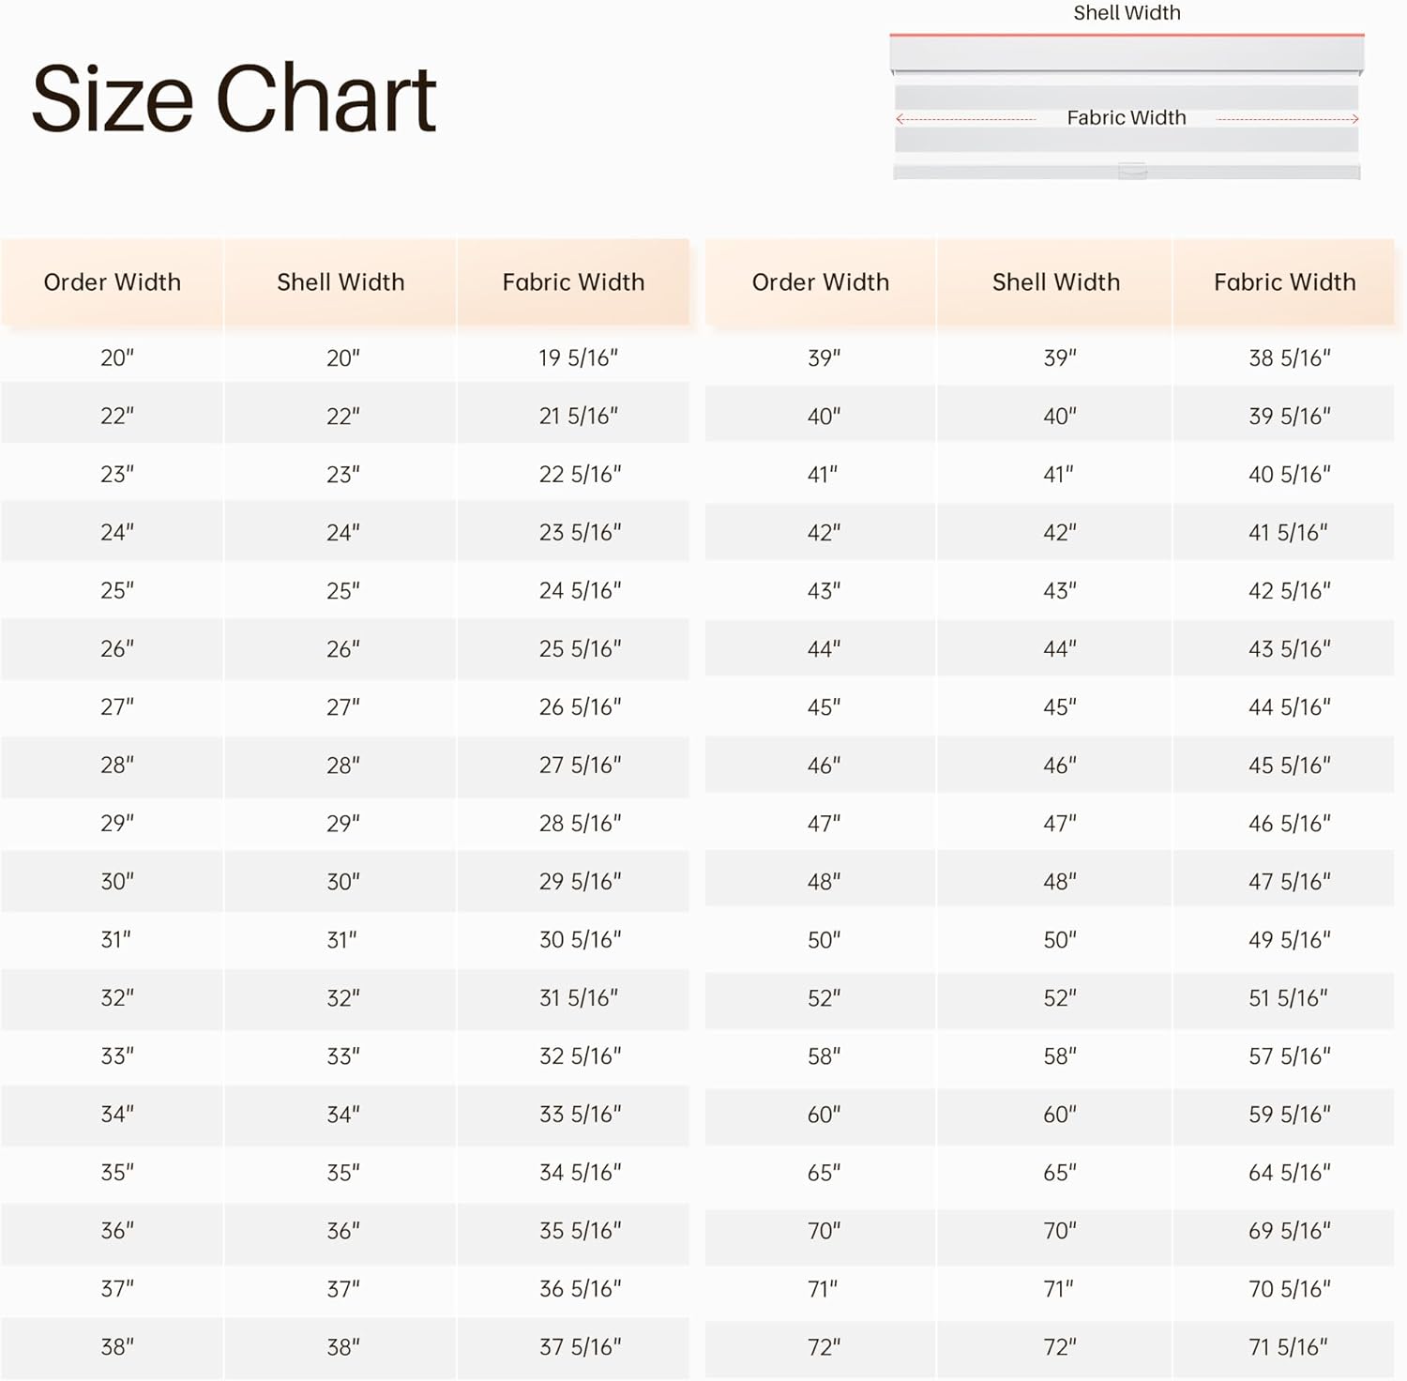Select the left table's Shell Width header
This screenshot has width=1407, height=1381.
tap(340, 282)
